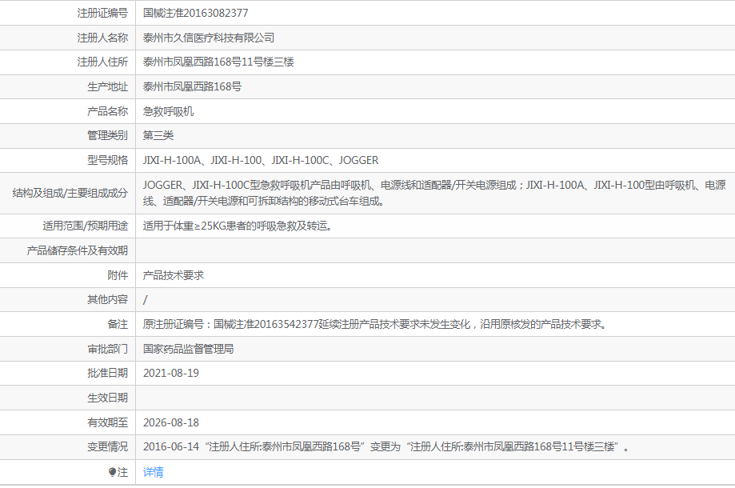Select address 泰州市凤凰西路168号11号楼三楼 in 注册人住所 row
735x488 pixels.
pos(218,62)
